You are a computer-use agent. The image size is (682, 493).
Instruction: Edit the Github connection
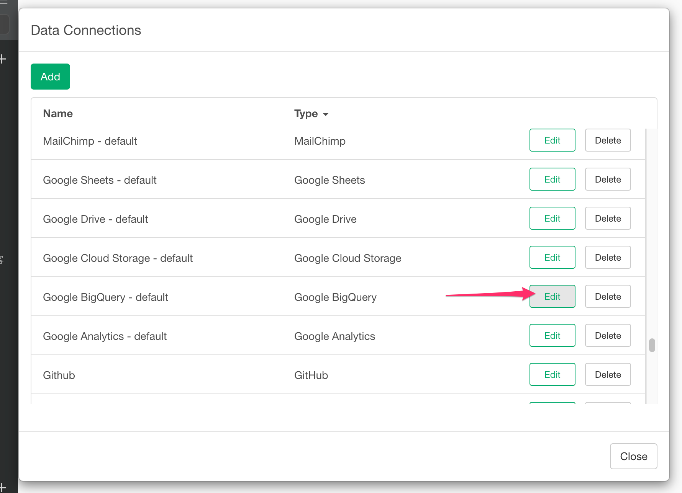(552, 374)
